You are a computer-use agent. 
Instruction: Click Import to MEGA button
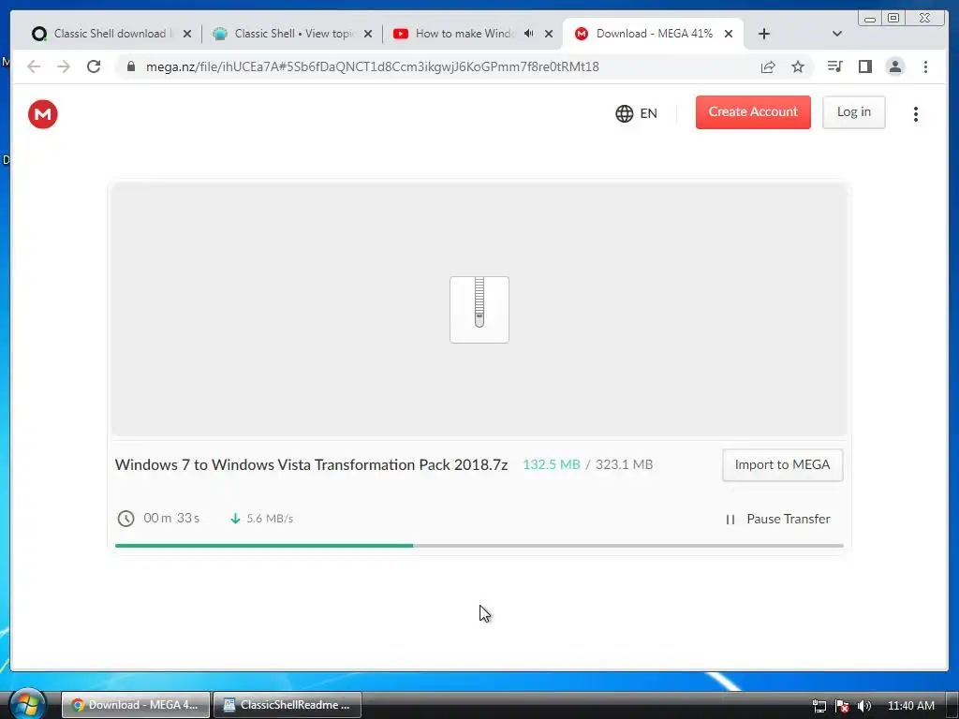[x=782, y=465]
